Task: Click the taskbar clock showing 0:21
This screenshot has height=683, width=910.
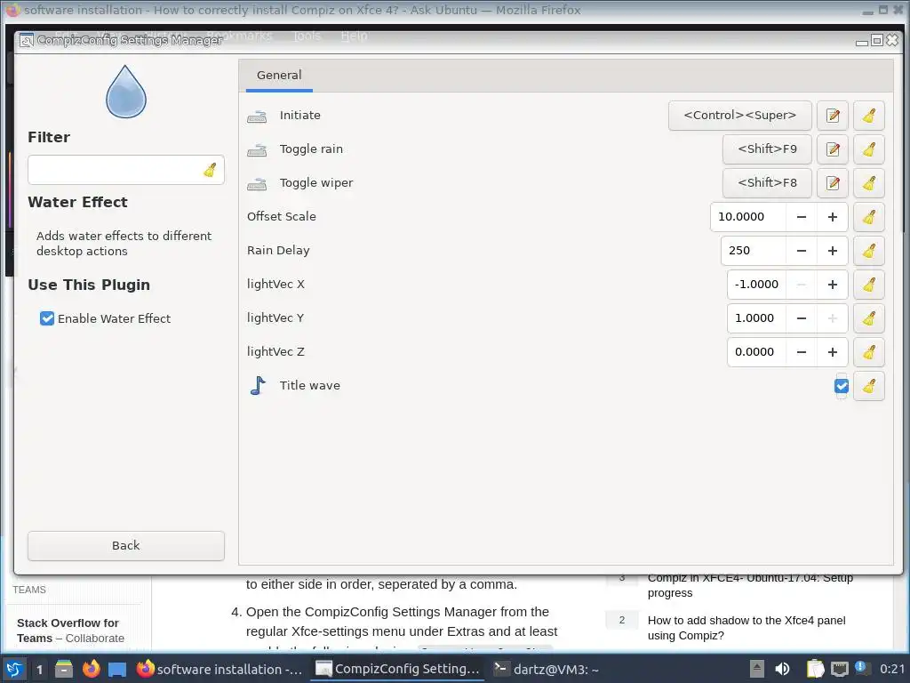Action: [x=892, y=669]
